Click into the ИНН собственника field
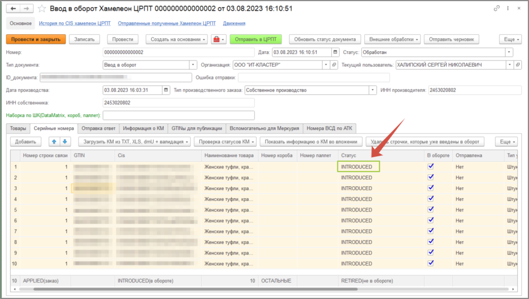This screenshot has height=299, width=529. (x=178, y=103)
